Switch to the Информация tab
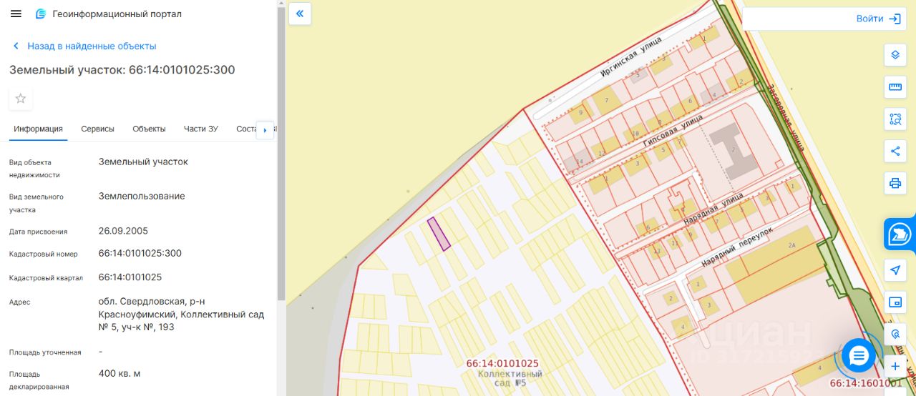Image resolution: width=916 pixels, height=396 pixels. point(39,129)
